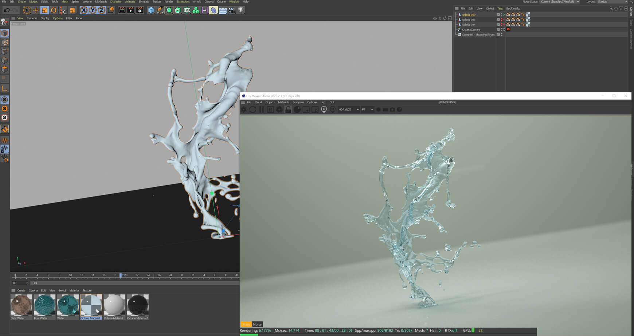Switch to Texture mode in left sidebar
634x336 pixels.
coord(5,42)
